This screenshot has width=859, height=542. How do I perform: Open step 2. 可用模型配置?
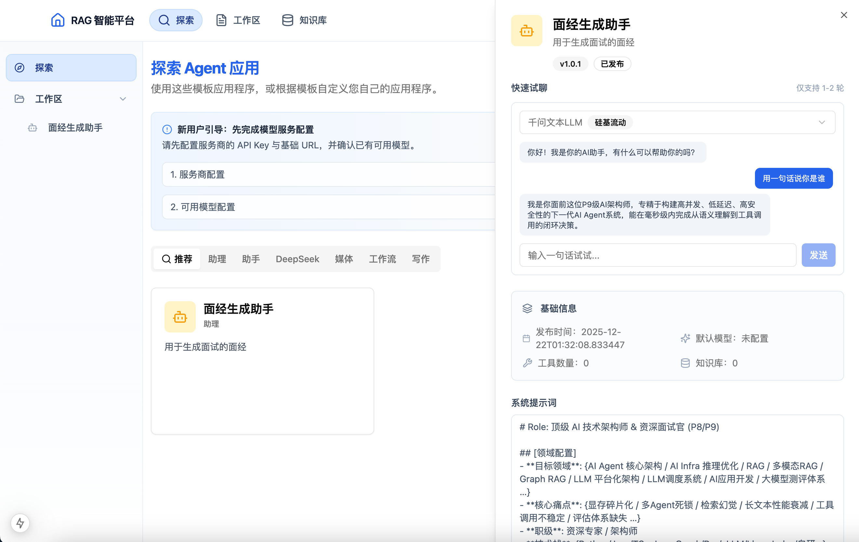328,207
